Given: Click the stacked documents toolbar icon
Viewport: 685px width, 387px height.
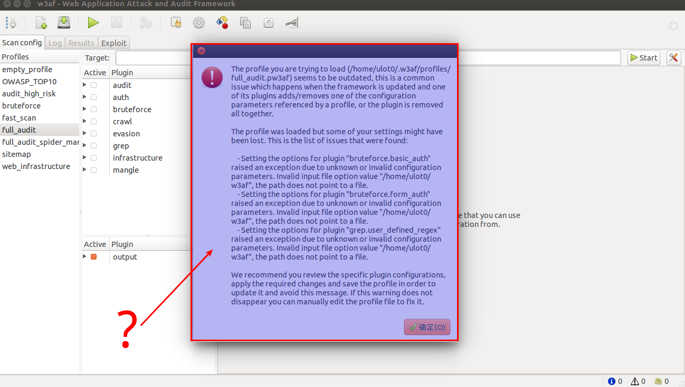Looking at the screenshot, I should pos(245,23).
